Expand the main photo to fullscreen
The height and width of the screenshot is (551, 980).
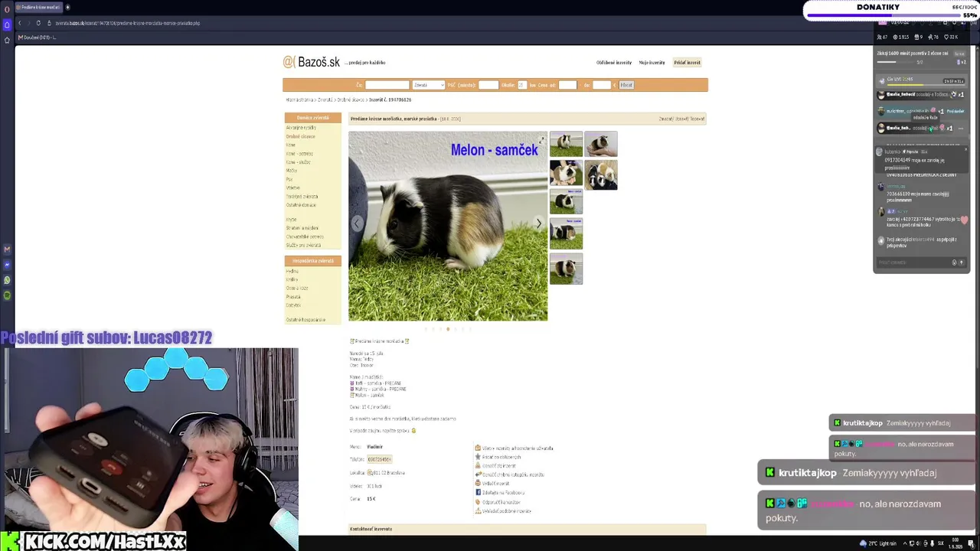541,140
